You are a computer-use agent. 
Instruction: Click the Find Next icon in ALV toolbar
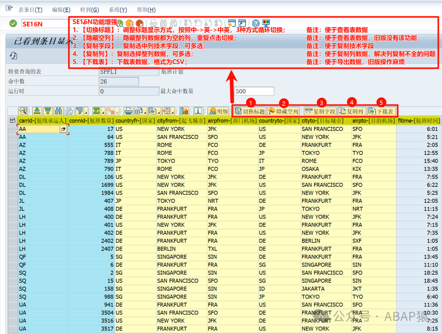[69, 111]
